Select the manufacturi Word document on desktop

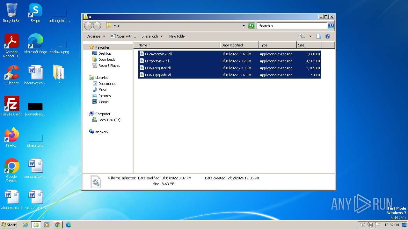pos(35,169)
